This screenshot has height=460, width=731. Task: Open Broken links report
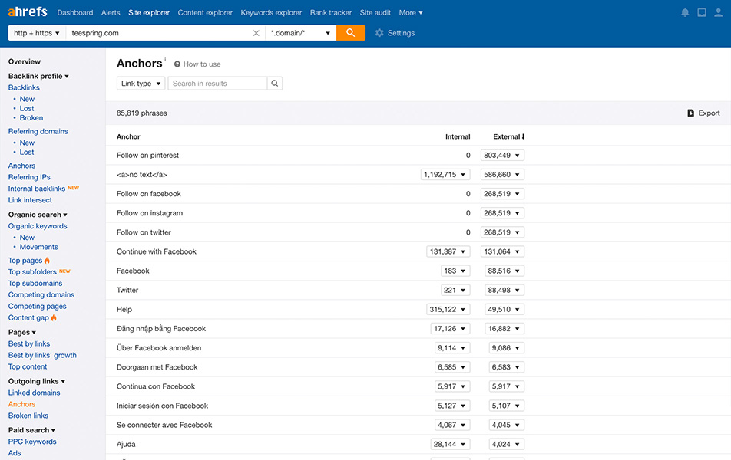coord(28,416)
